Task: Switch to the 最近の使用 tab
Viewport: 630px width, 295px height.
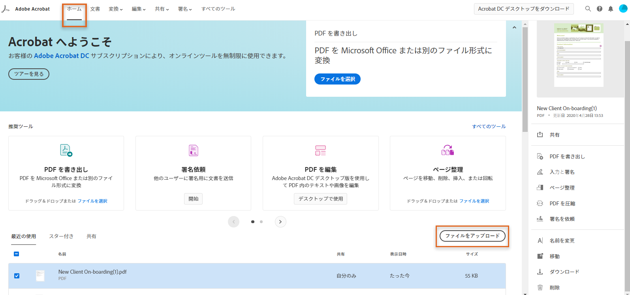Action: (23, 236)
